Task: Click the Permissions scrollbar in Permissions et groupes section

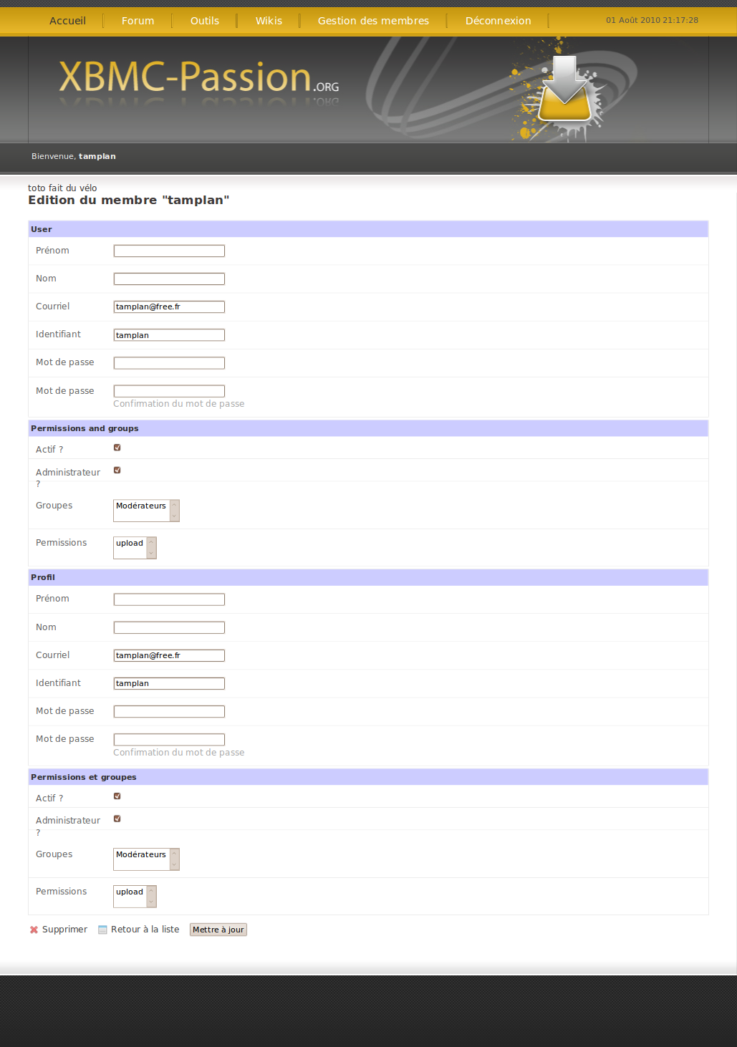Action: click(x=151, y=897)
